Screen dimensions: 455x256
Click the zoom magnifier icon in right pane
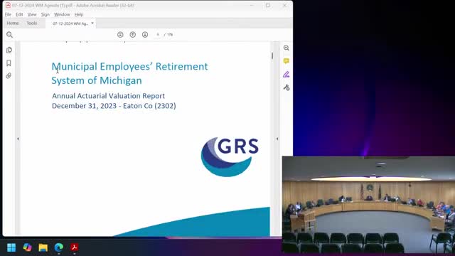[x=287, y=48]
